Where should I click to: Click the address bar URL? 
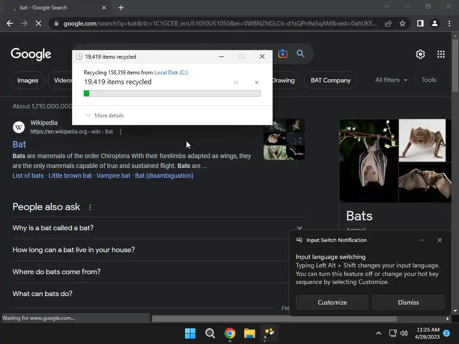(x=220, y=23)
